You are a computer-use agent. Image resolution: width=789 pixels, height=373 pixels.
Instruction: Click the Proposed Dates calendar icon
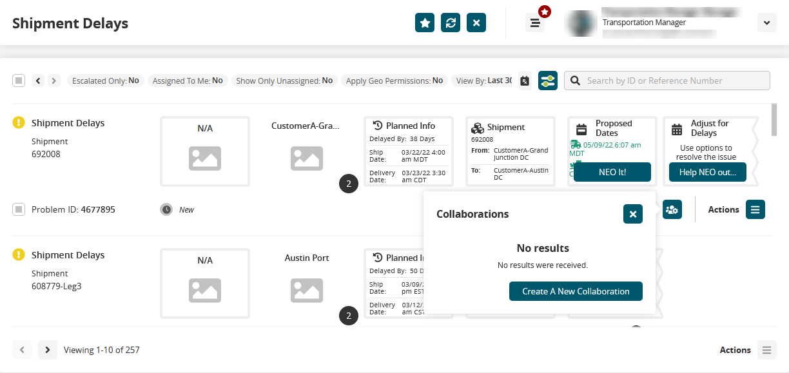coord(582,129)
